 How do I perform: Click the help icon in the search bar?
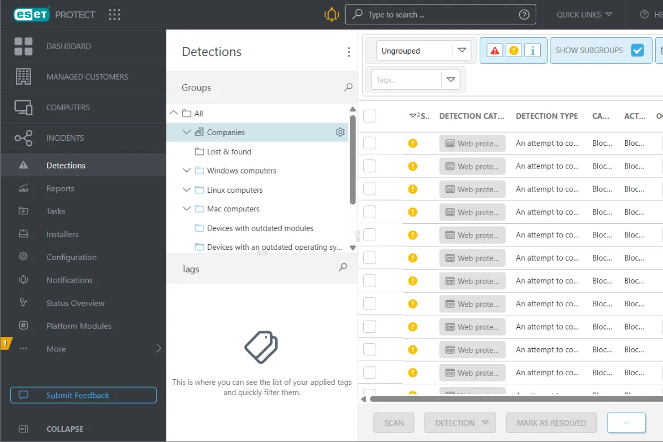[x=523, y=14]
